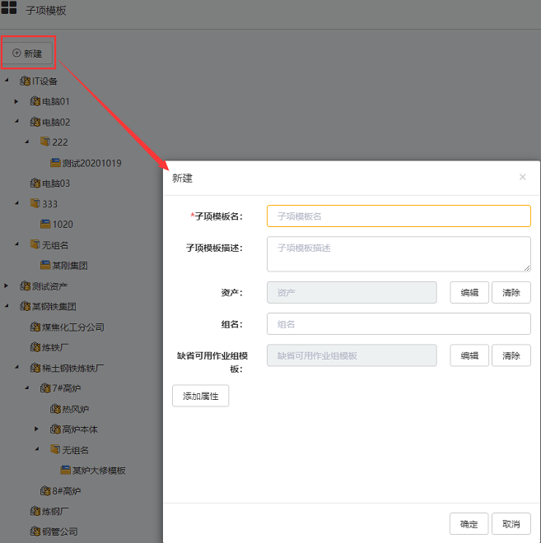Expand the 测试资产 tree node
This screenshot has height=543, width=541.
[x=7, y=285]
